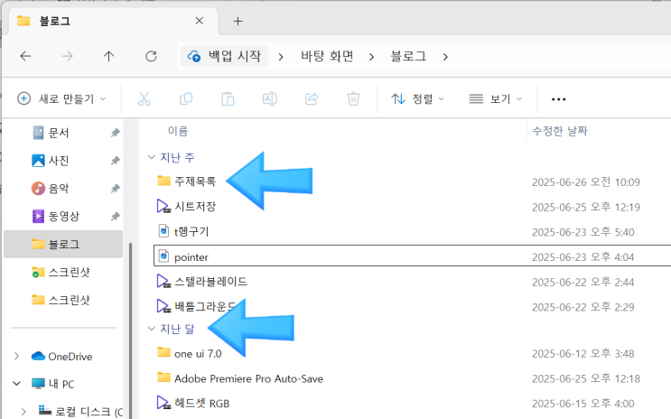
Task: Open the 새로 만들기 menu
Action: pyautogui.click(x=61, y=98)
